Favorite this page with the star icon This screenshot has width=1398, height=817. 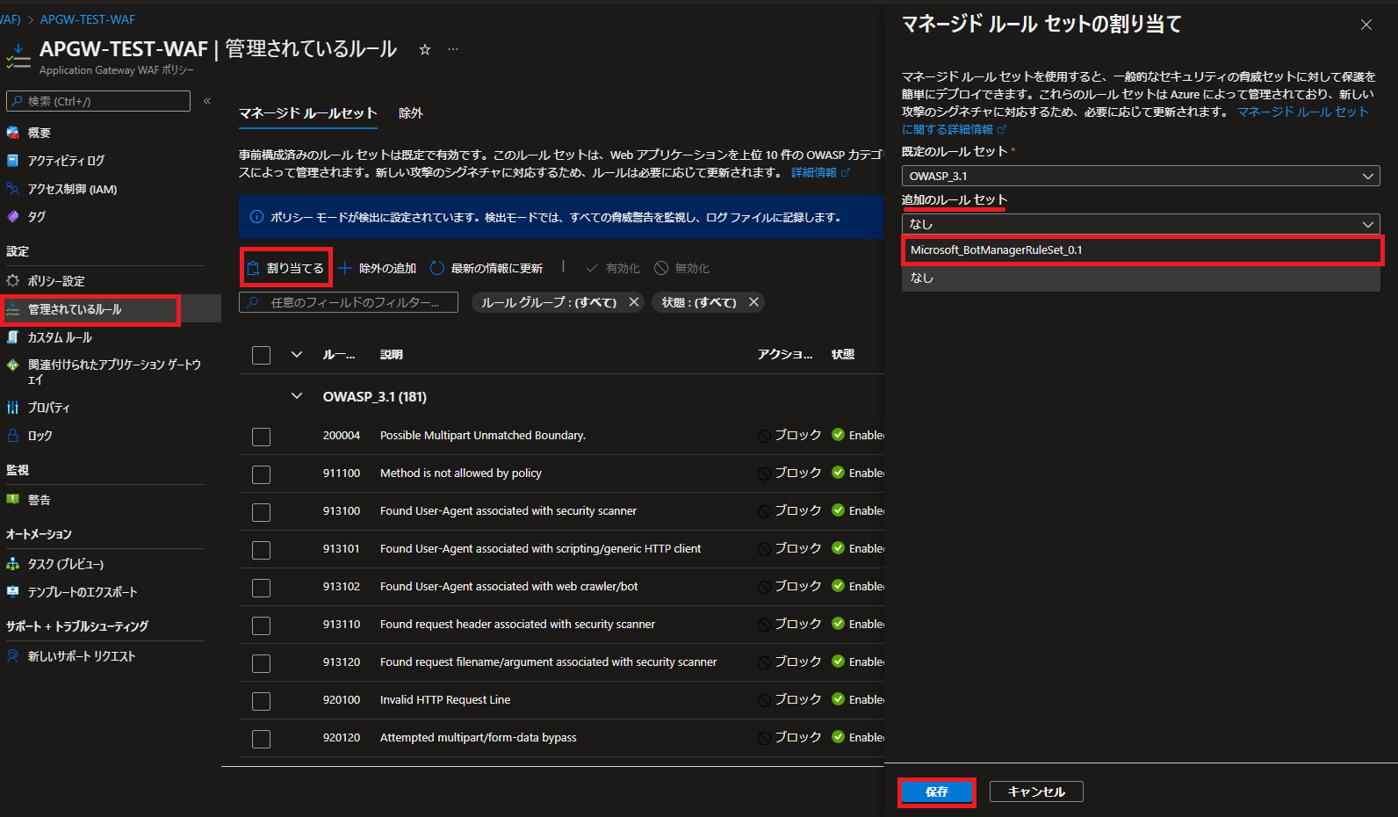[425, 50]
